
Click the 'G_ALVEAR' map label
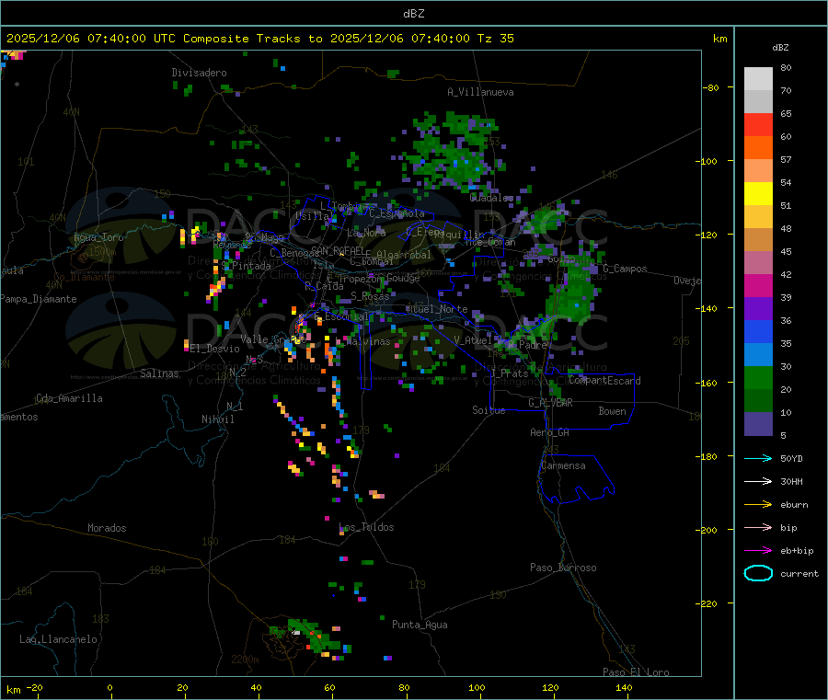coord(550,403)
